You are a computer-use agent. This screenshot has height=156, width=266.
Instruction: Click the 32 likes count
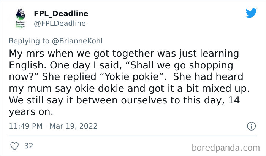pos(28,146)
